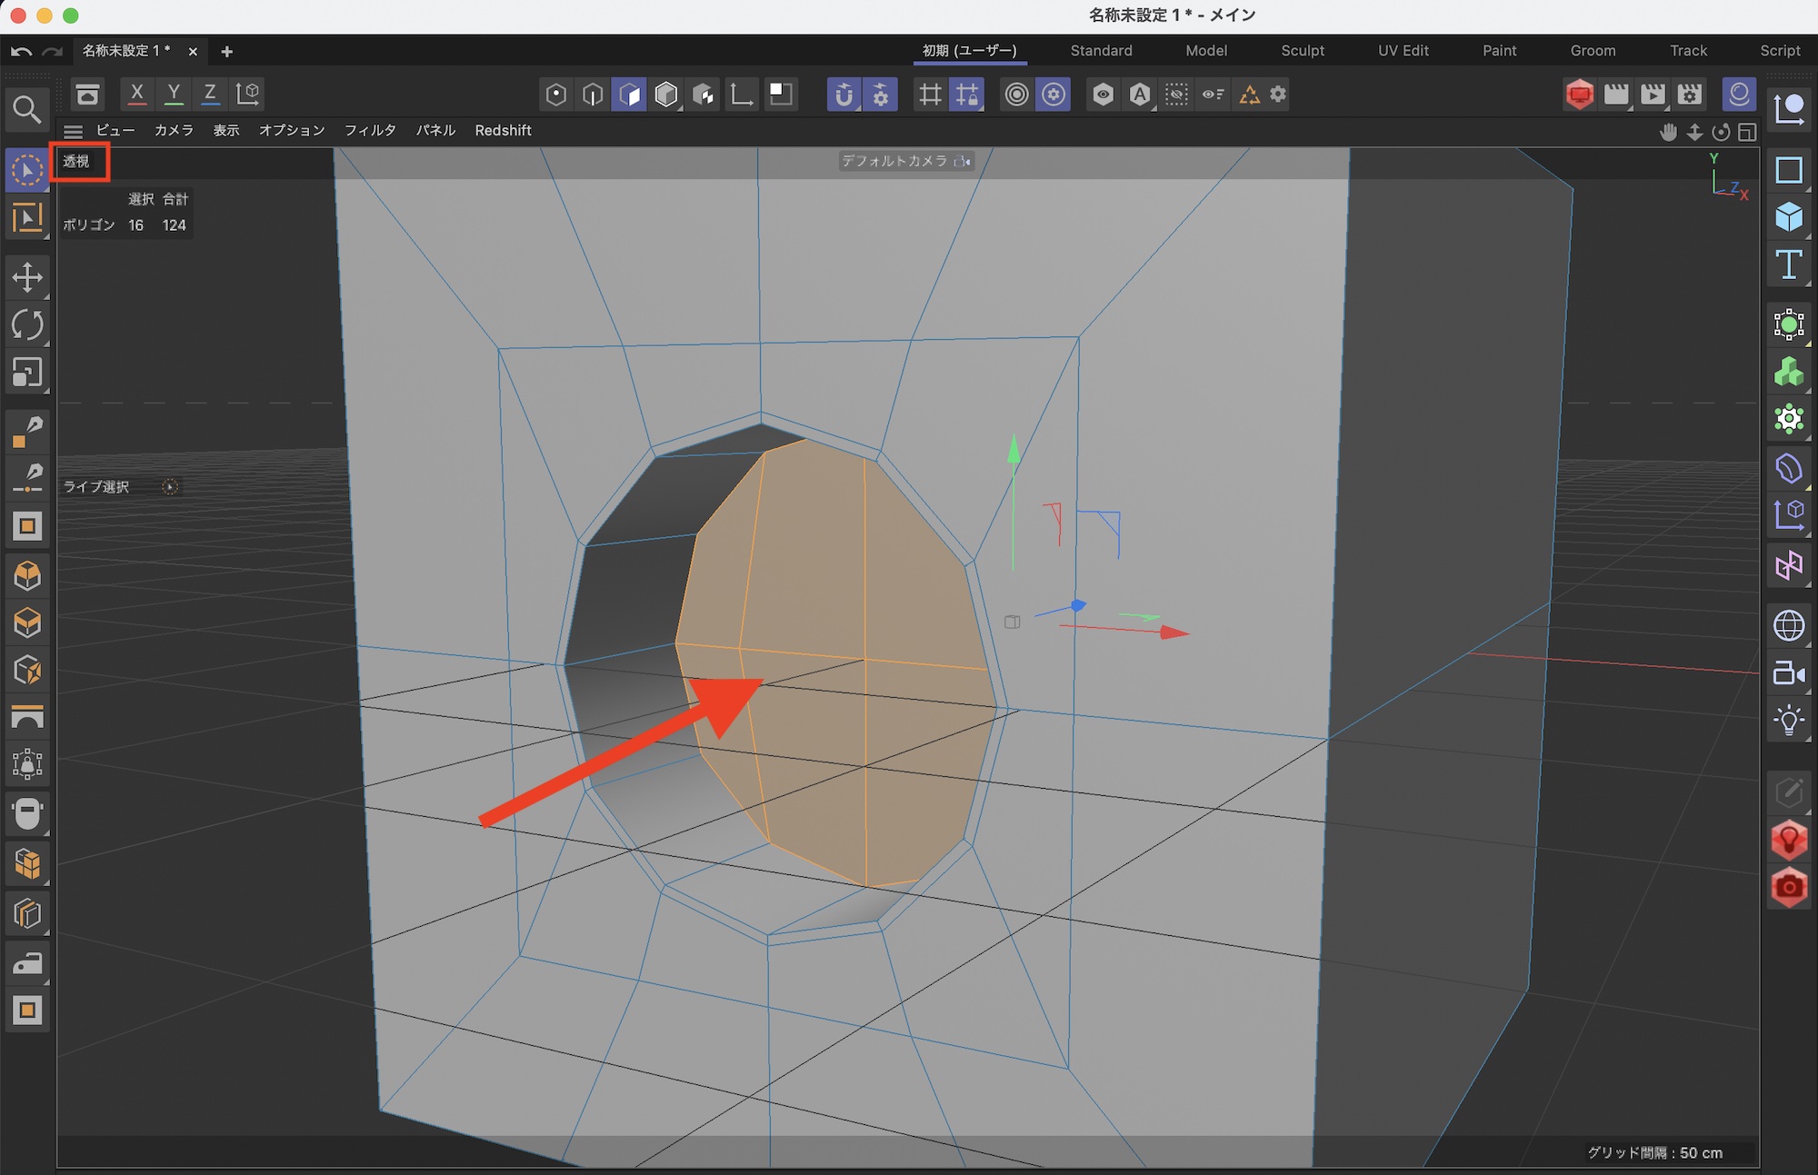This screenshot has height=1175, width=1818.
Task: Select the Scale tool
Action: coord(27,373)
